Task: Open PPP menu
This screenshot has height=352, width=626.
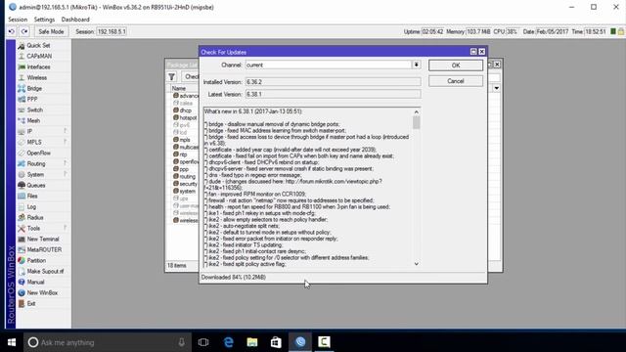Action: (x=32, y=100)
